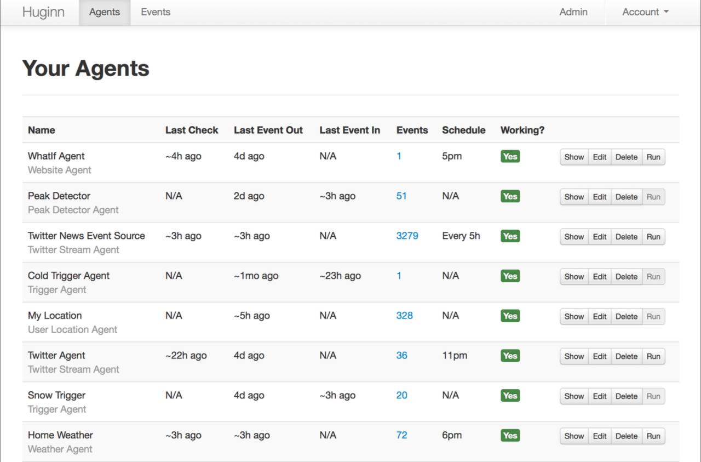This screenshot has width=701, height=462.
Task: Run the Twitter Agent now
Action: (x=653, y=356)
